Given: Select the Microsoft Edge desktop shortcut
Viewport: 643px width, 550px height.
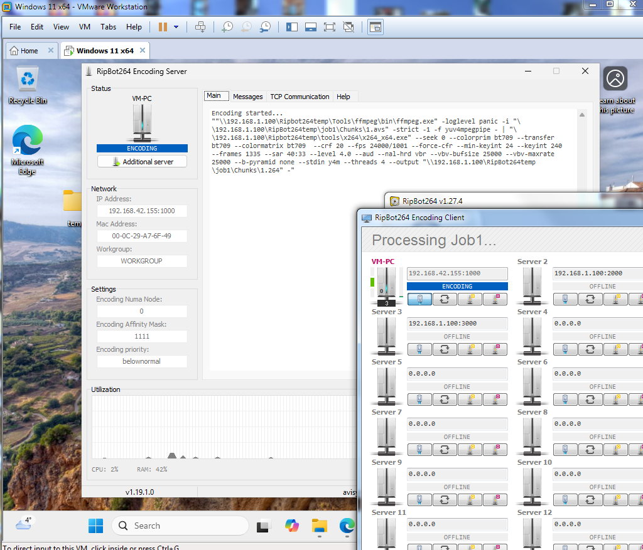Looking at the screenshot, I should pyautogui.click(x=27, y=150).
